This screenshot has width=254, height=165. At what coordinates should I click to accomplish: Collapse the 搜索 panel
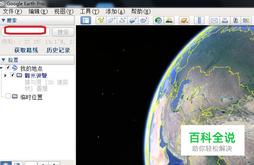click(3, 20)
